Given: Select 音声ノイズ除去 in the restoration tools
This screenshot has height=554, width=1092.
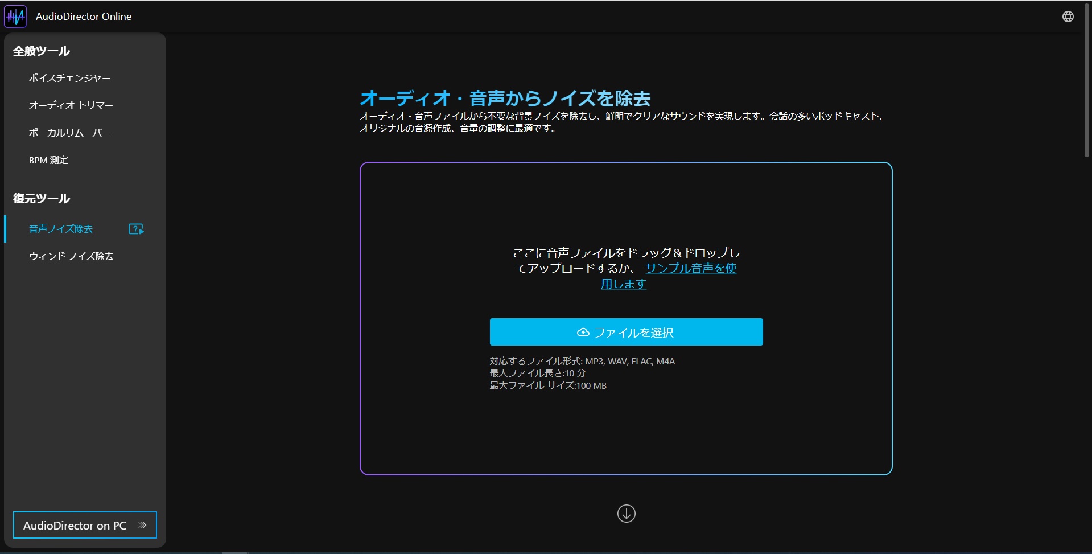Looking at the screenshot, I should [61, 229].
